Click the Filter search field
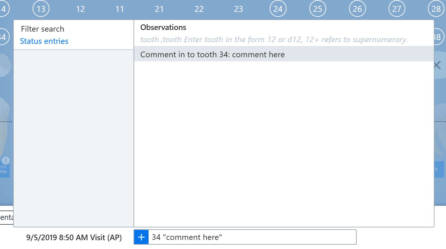Screen dimensions: 446x249 [43, 29]
